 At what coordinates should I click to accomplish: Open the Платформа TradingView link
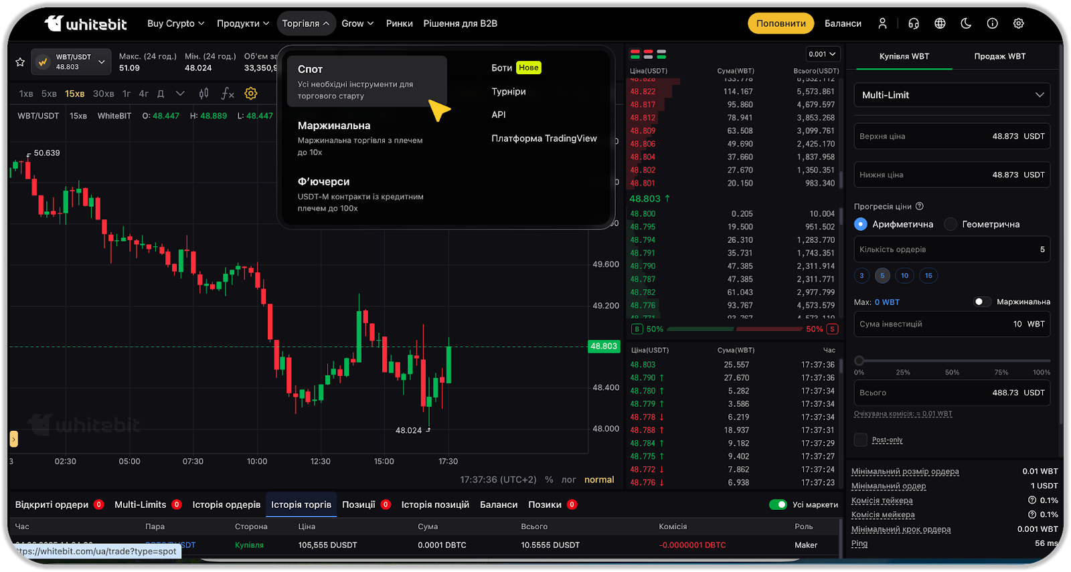[x=544, y=138]
